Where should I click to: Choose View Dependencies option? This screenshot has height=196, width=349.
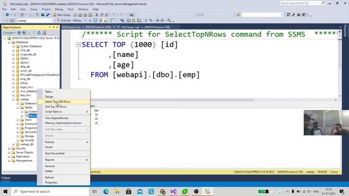tap(64, 118)
